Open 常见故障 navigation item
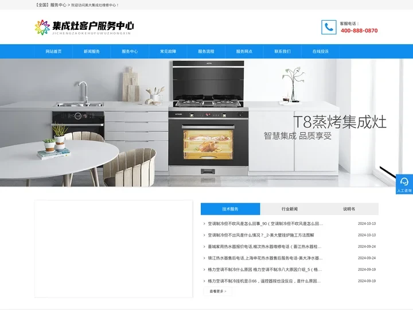Image resolution: width=413 pixels, height=310 pixels. [167, 52]
